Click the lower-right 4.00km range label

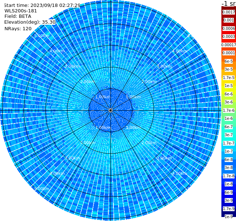point(179,173)
